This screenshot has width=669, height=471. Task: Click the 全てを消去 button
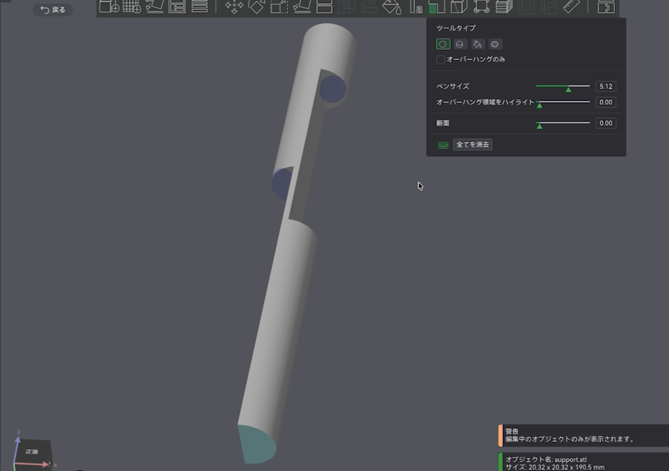coord(472,144)
